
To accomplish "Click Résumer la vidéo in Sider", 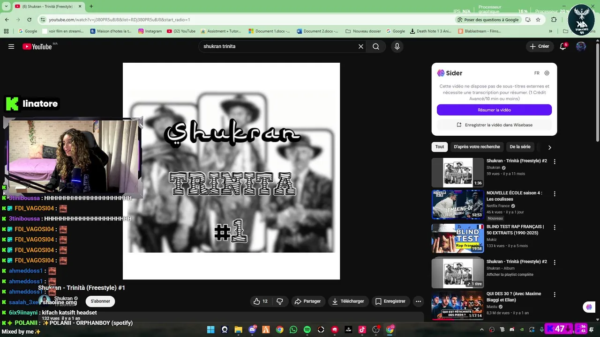I will point(494,110).
